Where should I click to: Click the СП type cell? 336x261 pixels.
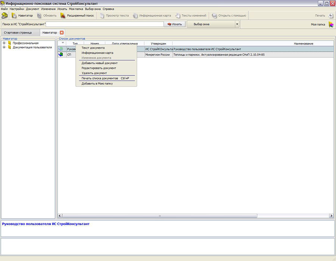(x=71, y=55)
